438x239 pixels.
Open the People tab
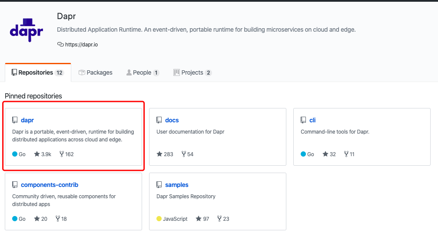click(x=143, y=72)
